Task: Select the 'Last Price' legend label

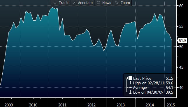Action: [142, 78]
